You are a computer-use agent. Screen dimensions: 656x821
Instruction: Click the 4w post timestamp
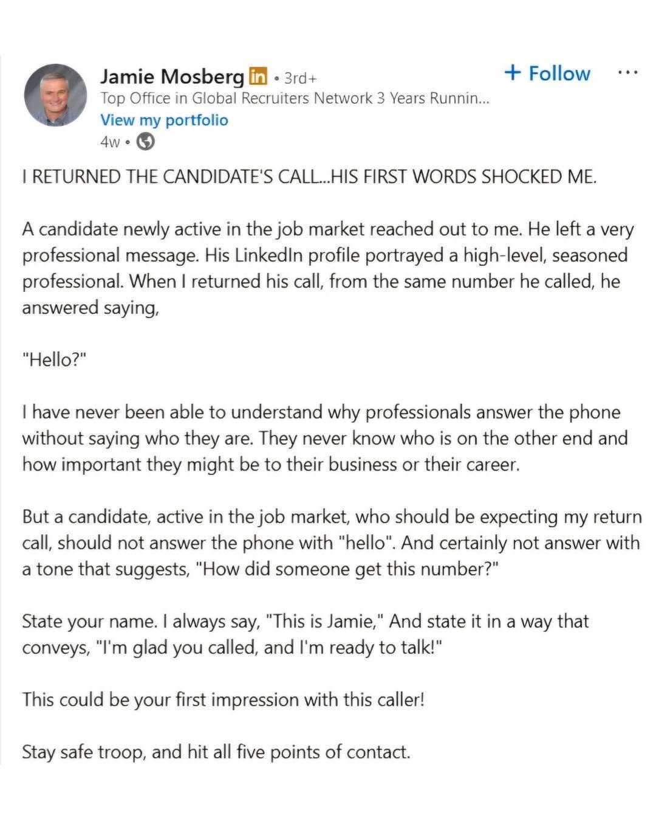pos(110,142)
